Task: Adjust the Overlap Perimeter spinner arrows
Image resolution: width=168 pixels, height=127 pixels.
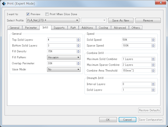Action: [x=79, y=63]
